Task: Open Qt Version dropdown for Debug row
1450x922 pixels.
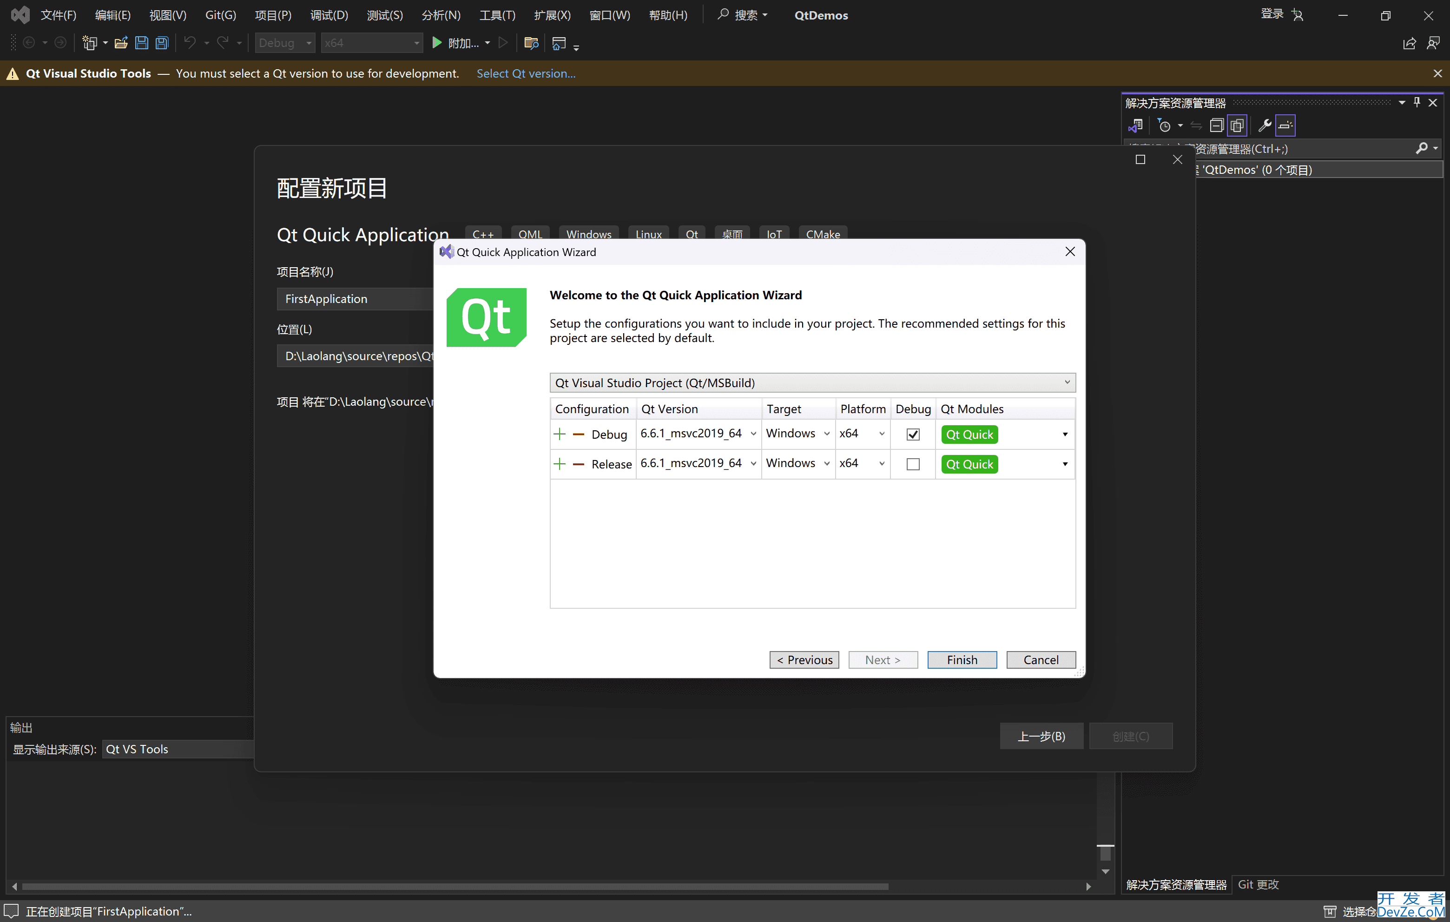Action: [753, 434]
